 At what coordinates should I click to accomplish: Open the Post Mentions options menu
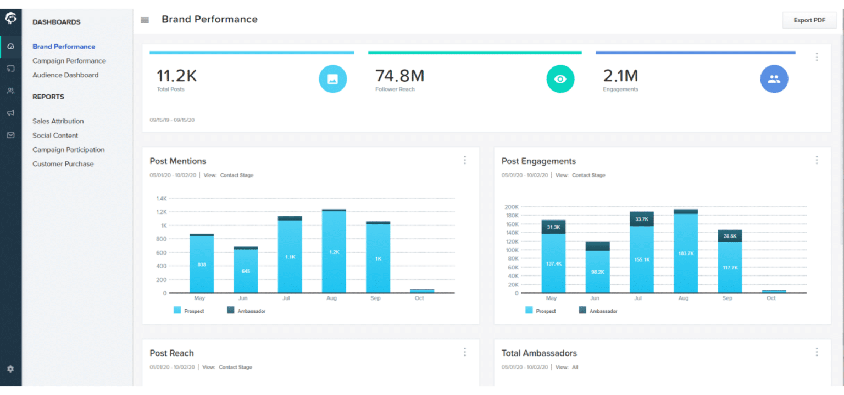coord(465,160)
